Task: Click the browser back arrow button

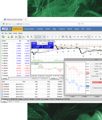Action: pos(4,24)
